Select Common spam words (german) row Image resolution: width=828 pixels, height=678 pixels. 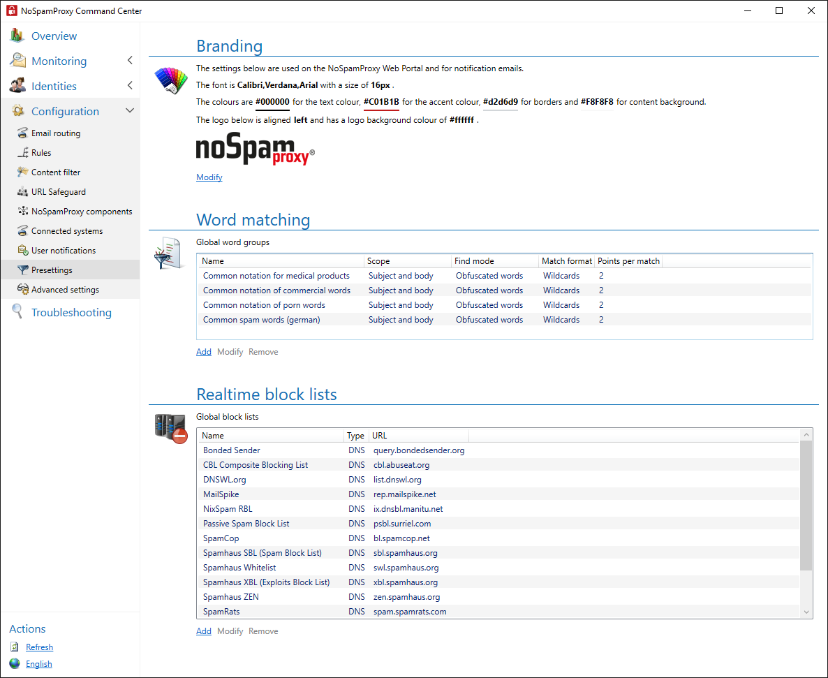point(504,320)
